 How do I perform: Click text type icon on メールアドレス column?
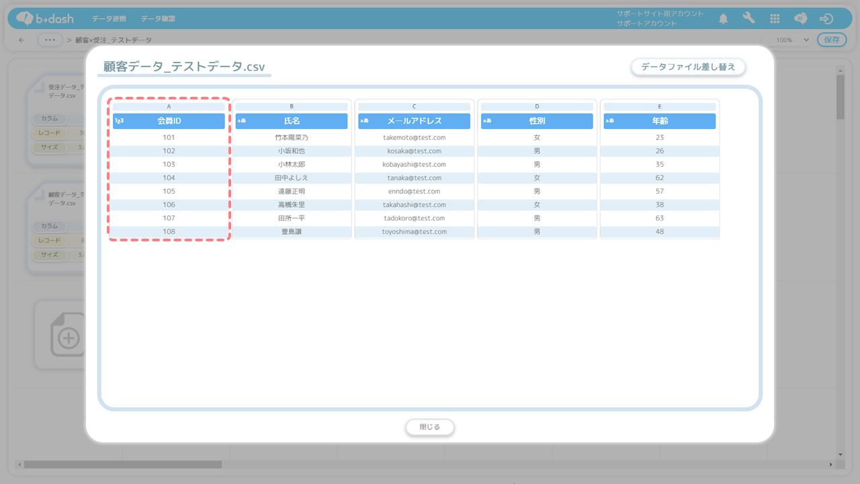[x=364, y=121]
